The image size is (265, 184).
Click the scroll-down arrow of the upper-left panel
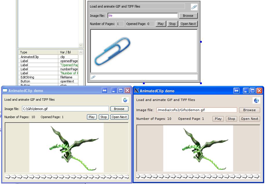click(x=81, y=45)
